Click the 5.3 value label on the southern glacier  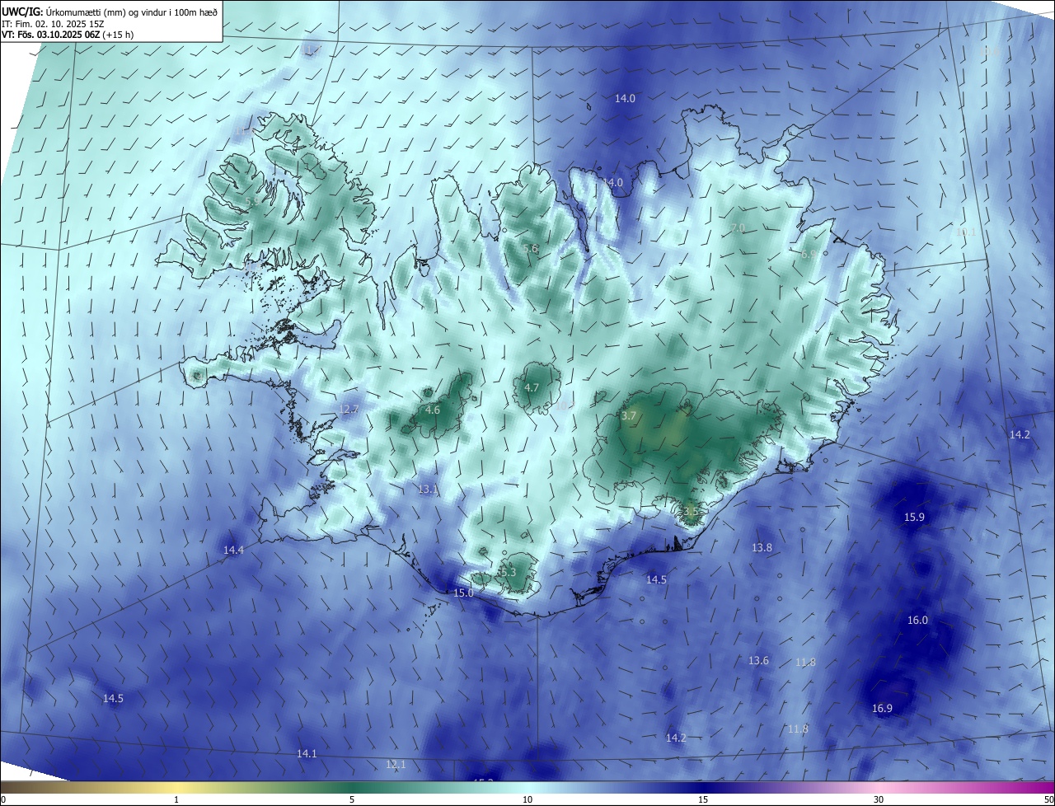(508, 572)
